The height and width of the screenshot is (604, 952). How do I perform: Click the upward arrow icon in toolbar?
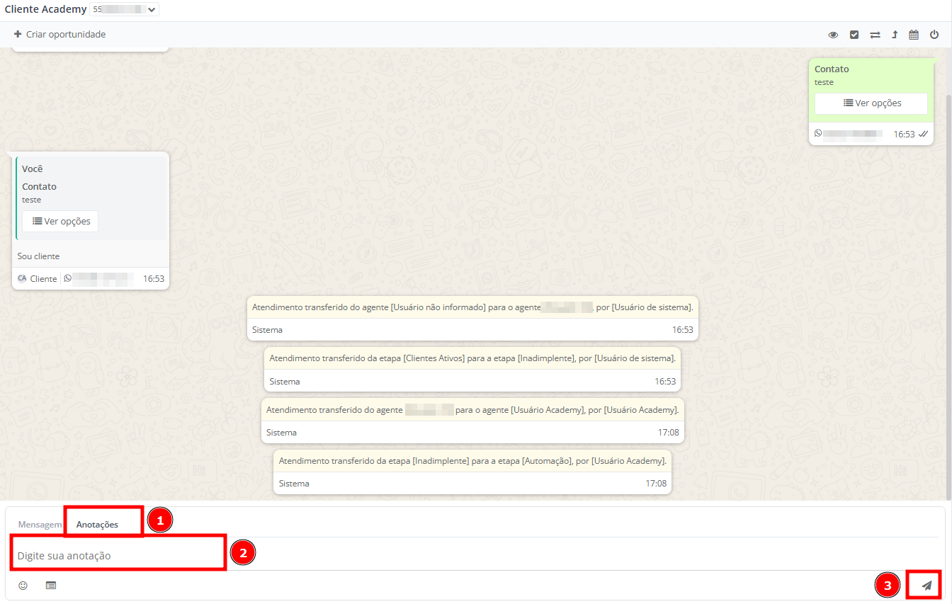point(895,35)
